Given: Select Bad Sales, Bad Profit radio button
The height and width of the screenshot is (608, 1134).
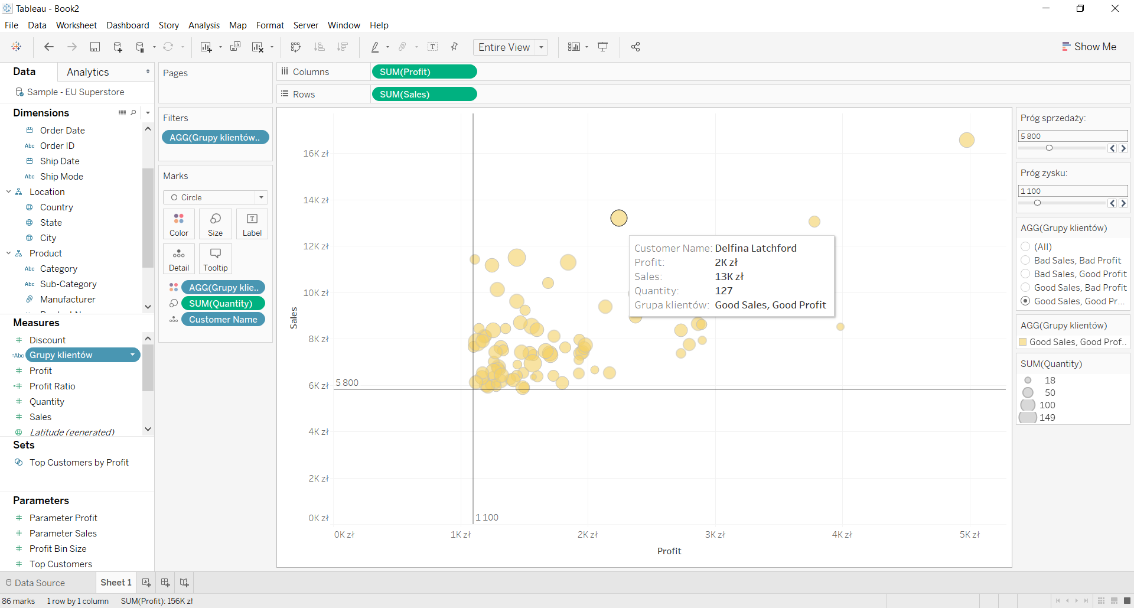Looking at the screenshot, I should click(1025, 261).
